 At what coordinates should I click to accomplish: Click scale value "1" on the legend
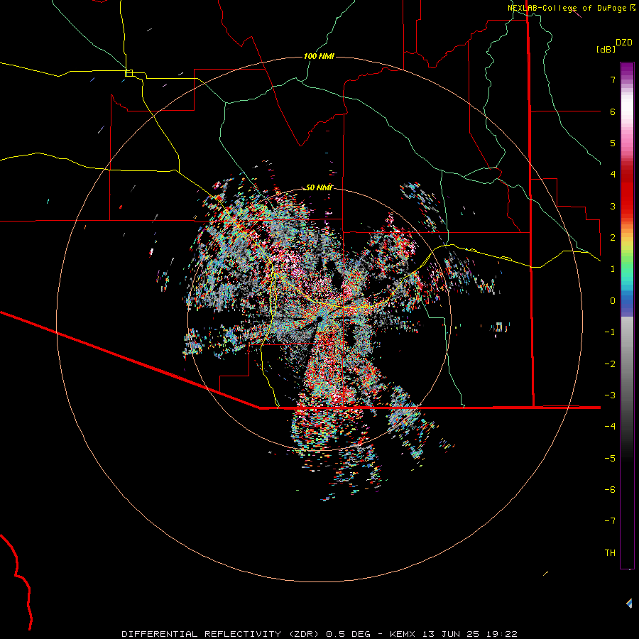[613, 269]
